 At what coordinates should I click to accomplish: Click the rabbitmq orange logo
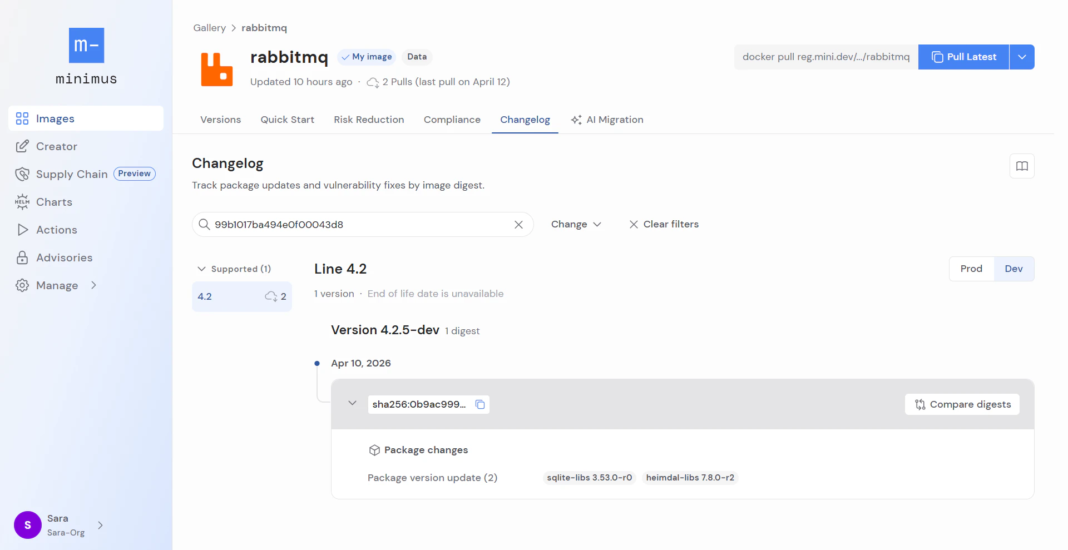point(217,70)
